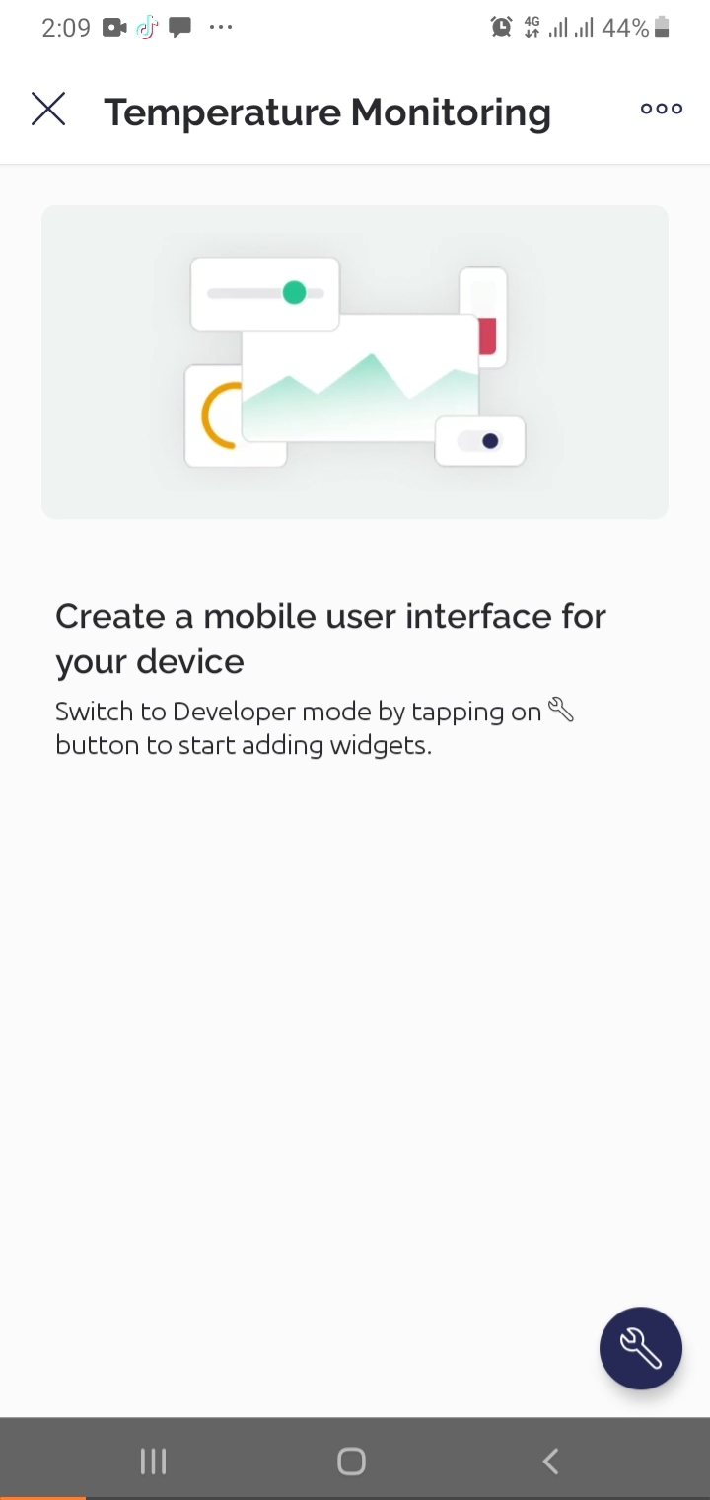
Task: Tap the TikTok notification icon
Action: [x=147, y=28]
